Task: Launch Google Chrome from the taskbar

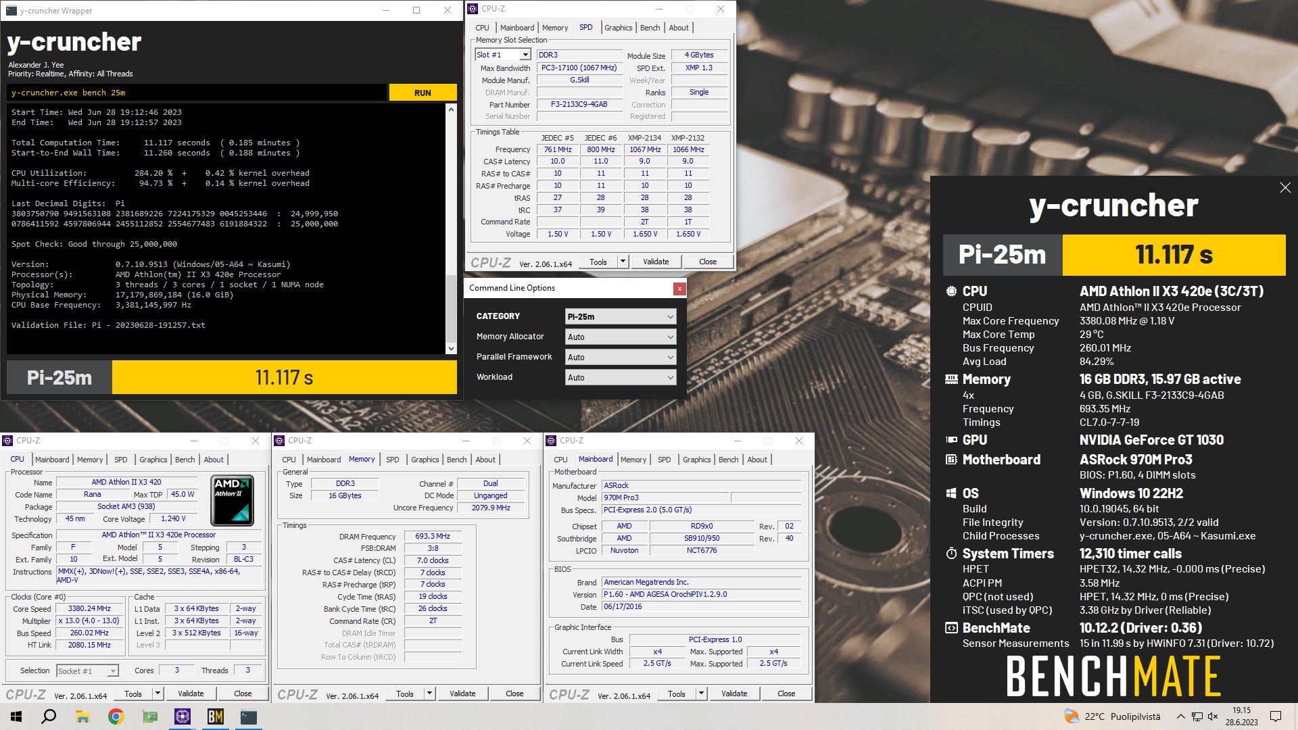Action: tap(116, 716)
